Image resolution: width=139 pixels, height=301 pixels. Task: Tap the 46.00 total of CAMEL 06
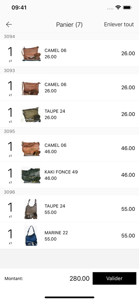coord(128,148)
